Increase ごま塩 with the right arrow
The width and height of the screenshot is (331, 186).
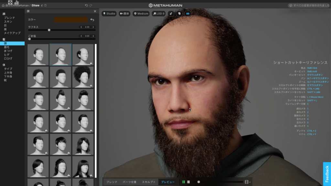(x=93, y=36)
